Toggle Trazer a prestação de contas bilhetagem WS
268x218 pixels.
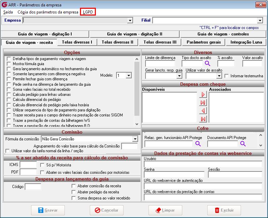coord(9,120)
